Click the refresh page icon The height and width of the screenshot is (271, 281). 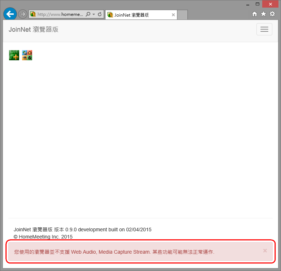[100, 14]
